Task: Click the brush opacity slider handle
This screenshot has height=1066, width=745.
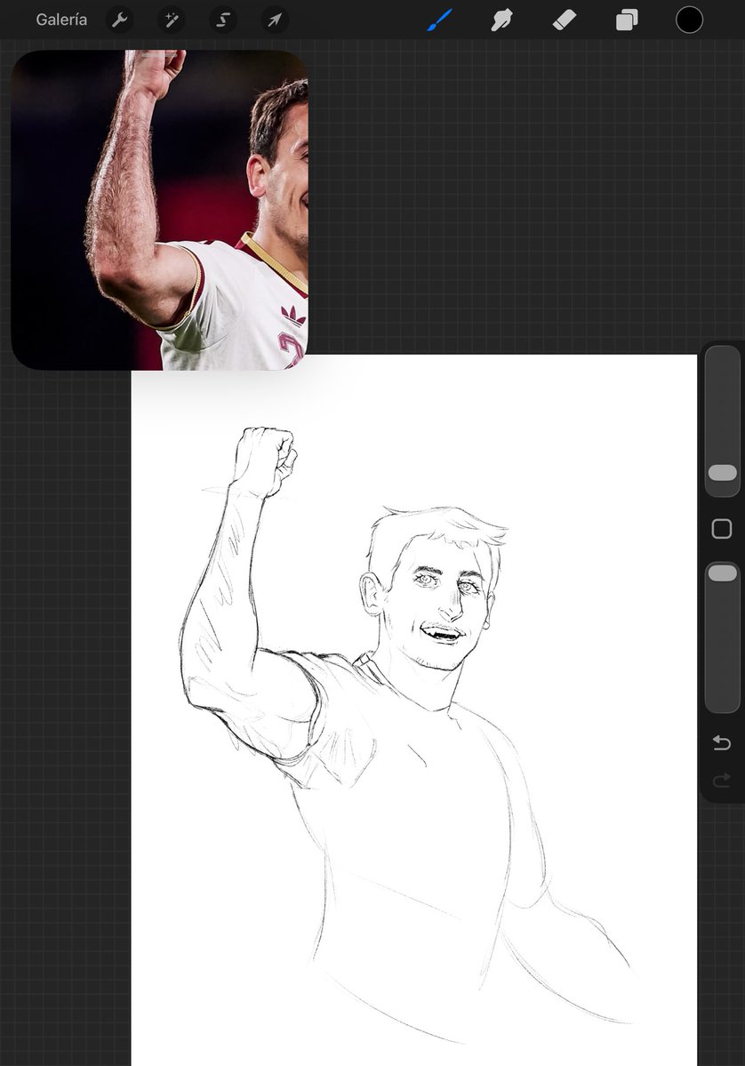Action: pos(723,573)
